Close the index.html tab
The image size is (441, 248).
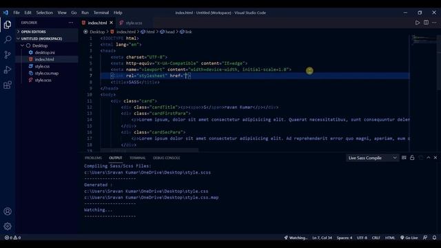click(112, 23)
